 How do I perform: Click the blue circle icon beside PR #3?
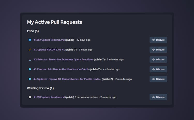(30, 69)
